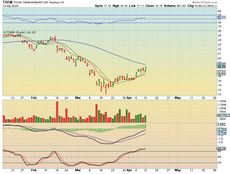Click the Volume 481.8K header value

[x=175, y=6]
